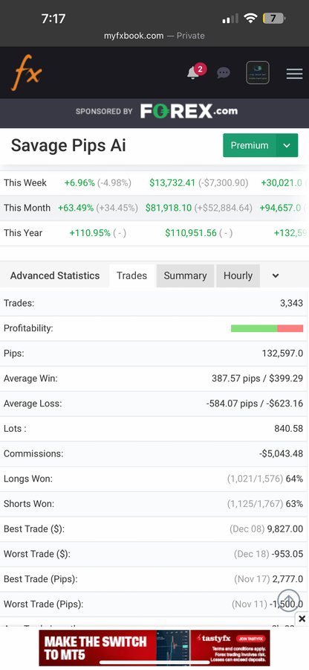The width and height of the screenshot is (309, 670).
Task: Click the $13,732.41 weekly profit value
Action: [x=172, y=183]
